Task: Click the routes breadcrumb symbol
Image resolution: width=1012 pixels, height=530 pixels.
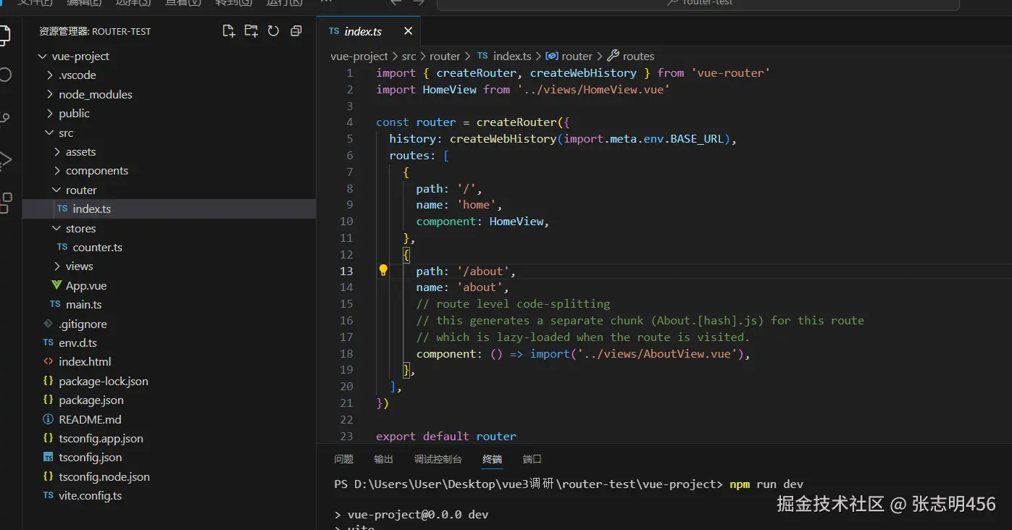Action: pos(637,56)
